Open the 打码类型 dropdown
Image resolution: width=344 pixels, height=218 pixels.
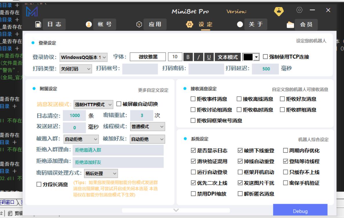[76, 69]
